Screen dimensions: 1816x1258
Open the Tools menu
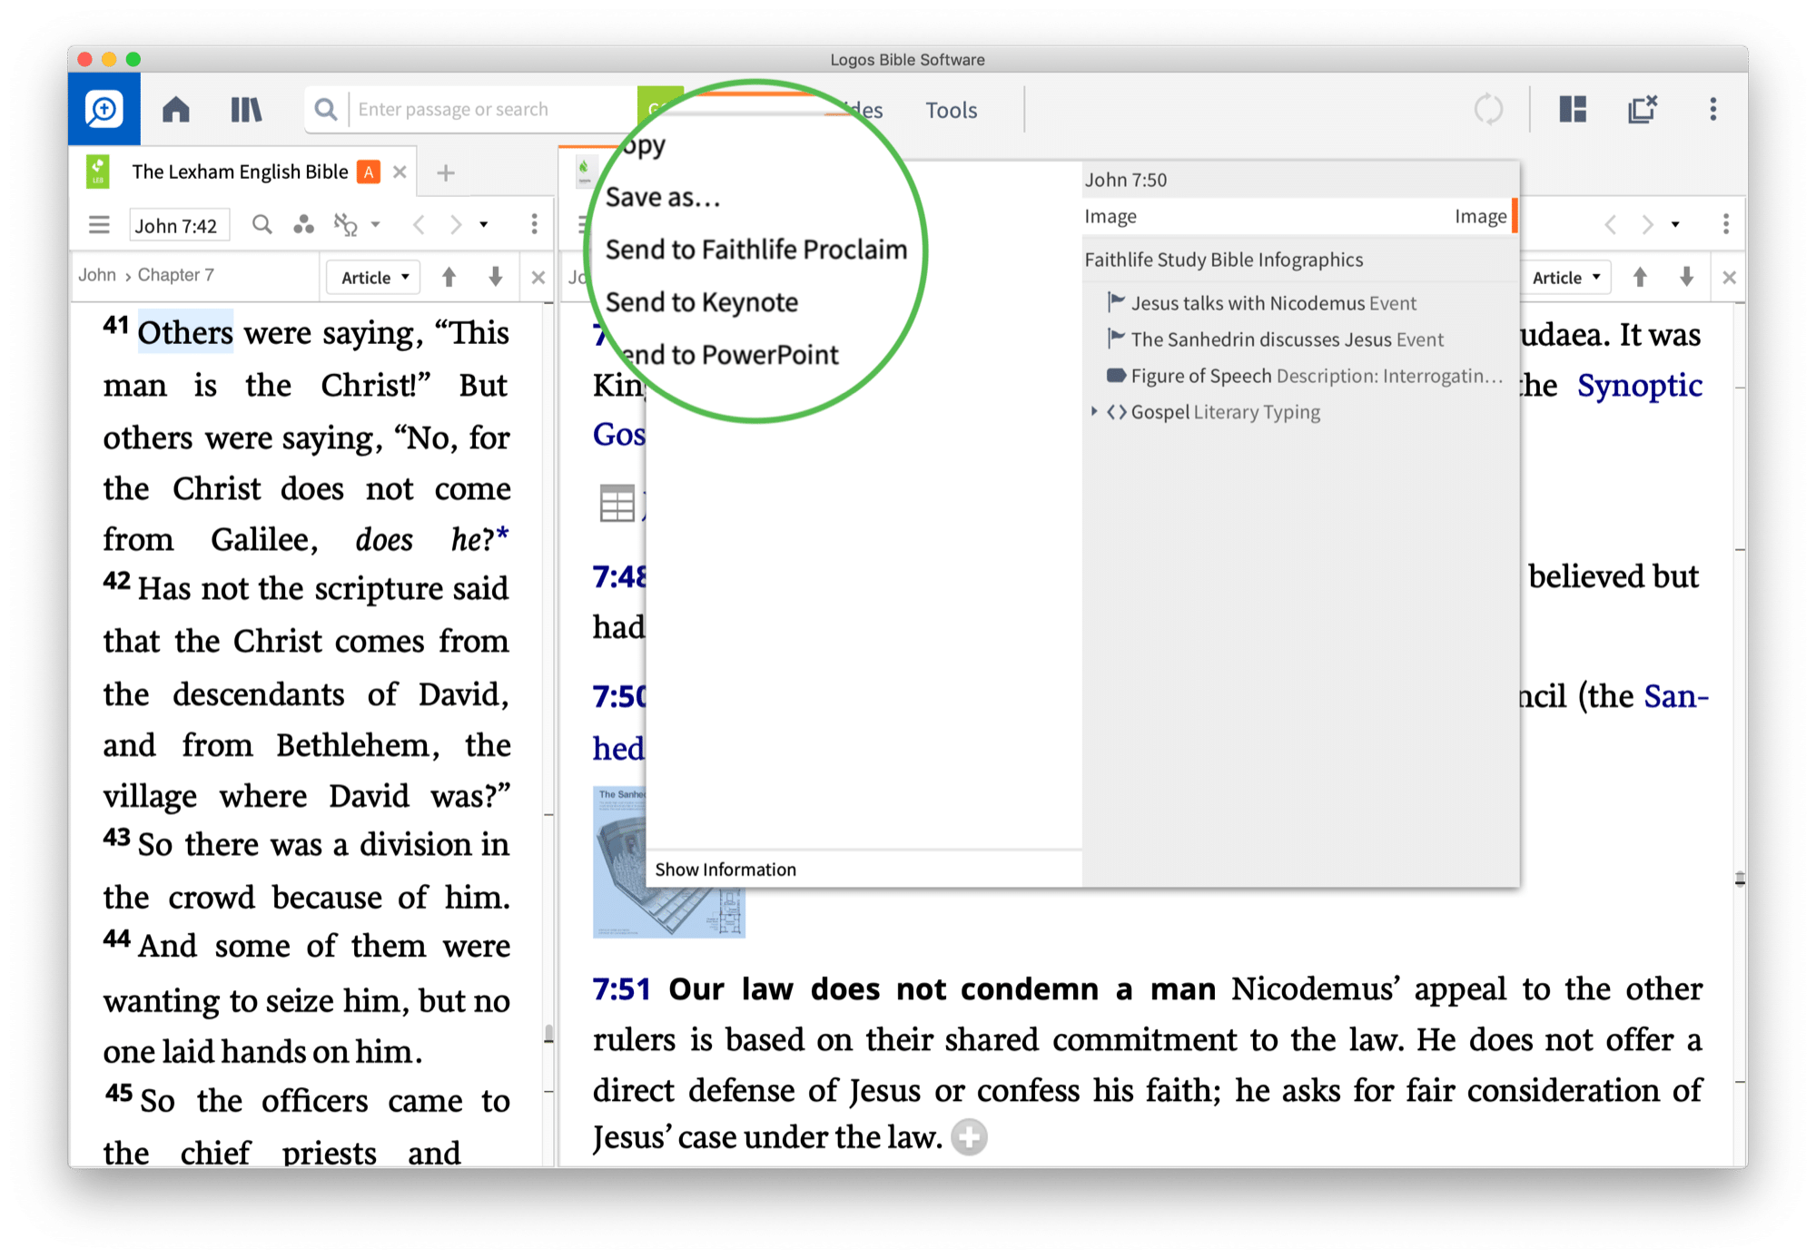(951, 110)
